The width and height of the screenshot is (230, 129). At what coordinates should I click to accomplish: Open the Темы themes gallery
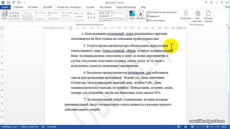click(4, 16)
